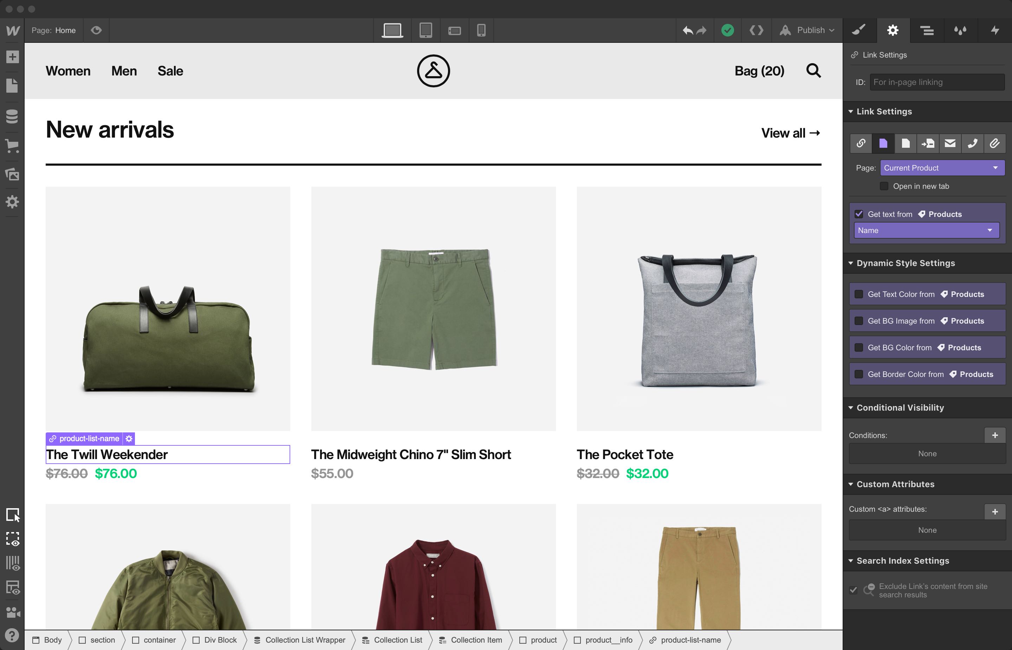Collapse the Link Settings section
Viewport: 1012px width, 650px height.
[927, 111]
